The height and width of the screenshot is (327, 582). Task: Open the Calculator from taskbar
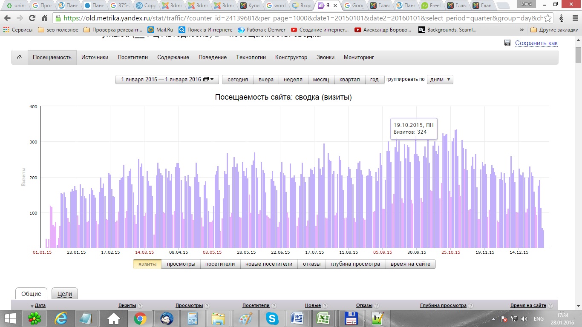click(193, 318)
